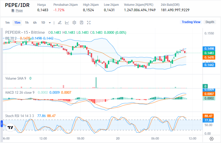Click the 0.1550 price axis label
Image resolution: width=221 pixels, height=143 pixels.
pos(209,33)
